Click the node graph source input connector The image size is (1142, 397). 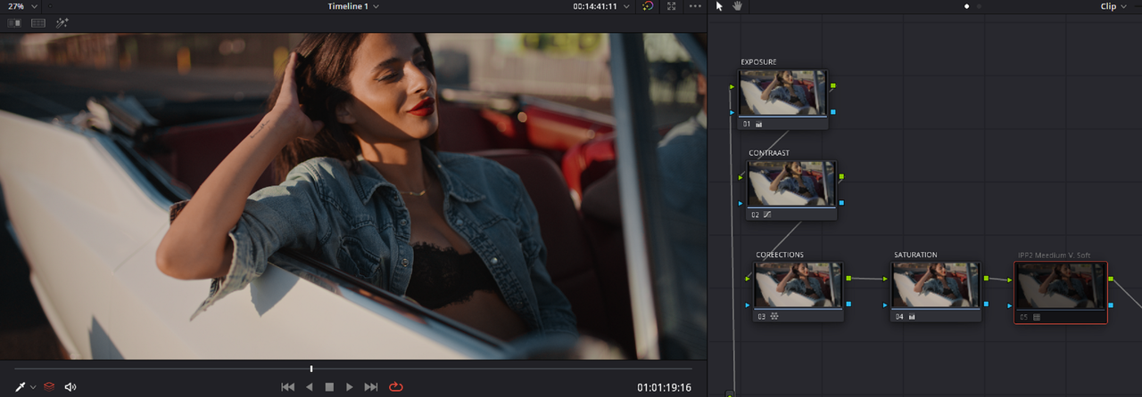pos(730,393)
